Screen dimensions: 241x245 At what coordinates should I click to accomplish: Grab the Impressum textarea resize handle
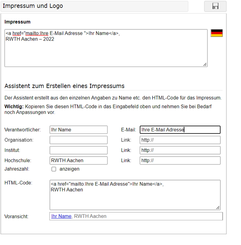point(205,65)
